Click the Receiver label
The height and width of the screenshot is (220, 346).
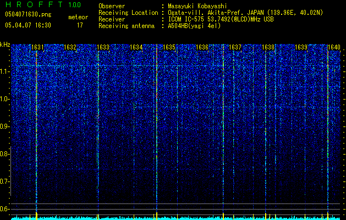pyautogui.click(x=112, y=19)
